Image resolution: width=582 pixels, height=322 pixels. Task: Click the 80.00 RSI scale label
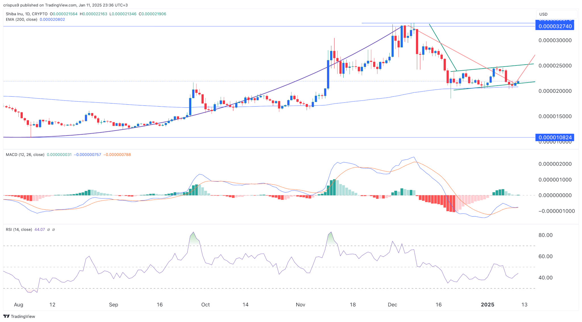pos(545,235)
